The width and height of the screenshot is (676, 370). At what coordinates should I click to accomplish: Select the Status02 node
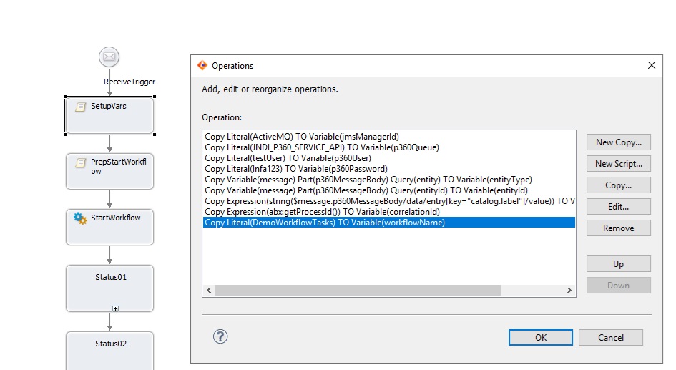click(109, 351)
